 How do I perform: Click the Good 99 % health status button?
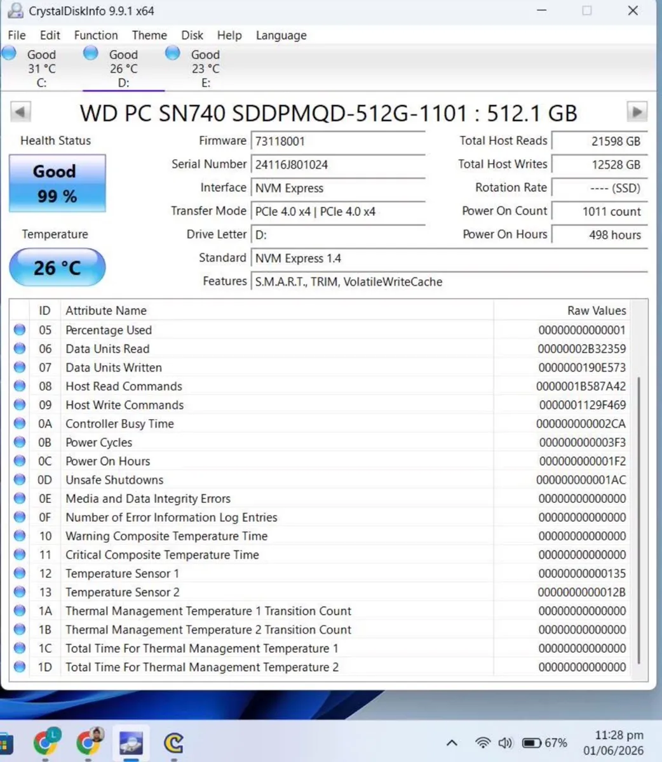pos(57,184)
